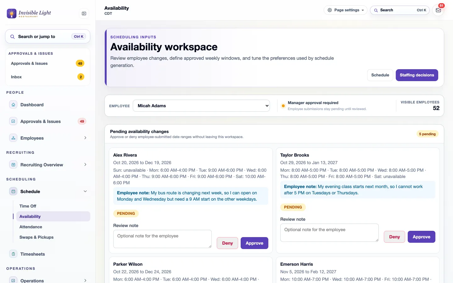
Task: Collapse the Schedule section chevron
Action: (x=85, y=191)
